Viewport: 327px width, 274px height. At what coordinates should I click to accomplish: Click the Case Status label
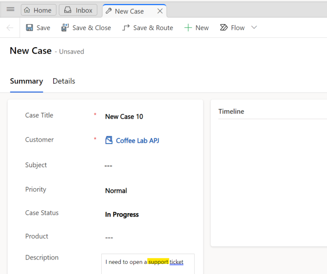click(42, 213)
